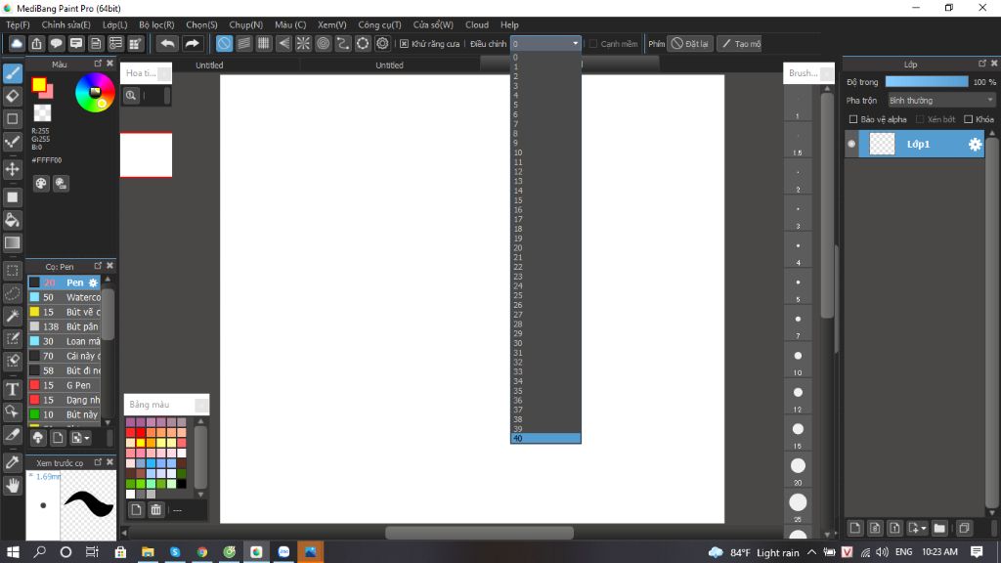The width and height of the screenshot is (1001, 563).
Task: Enable crisscross grid snap
Action: (264, 43)
